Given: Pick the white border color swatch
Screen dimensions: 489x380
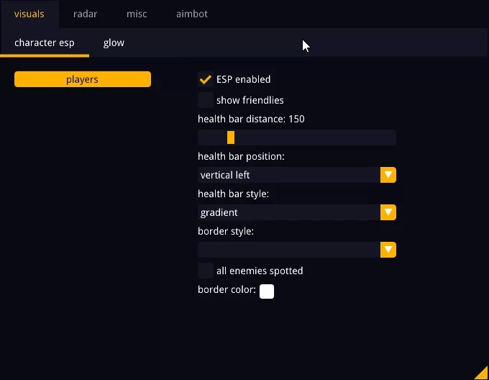Looking at the screenshot, I should click(x=267, y=291).
